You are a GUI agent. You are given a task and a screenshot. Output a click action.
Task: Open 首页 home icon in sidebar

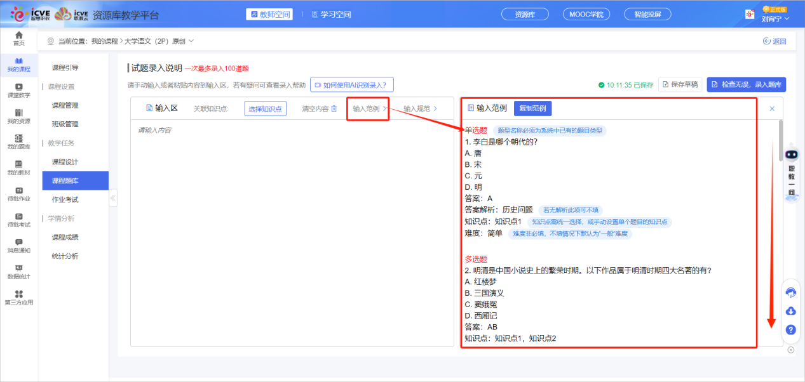(18, 38)
